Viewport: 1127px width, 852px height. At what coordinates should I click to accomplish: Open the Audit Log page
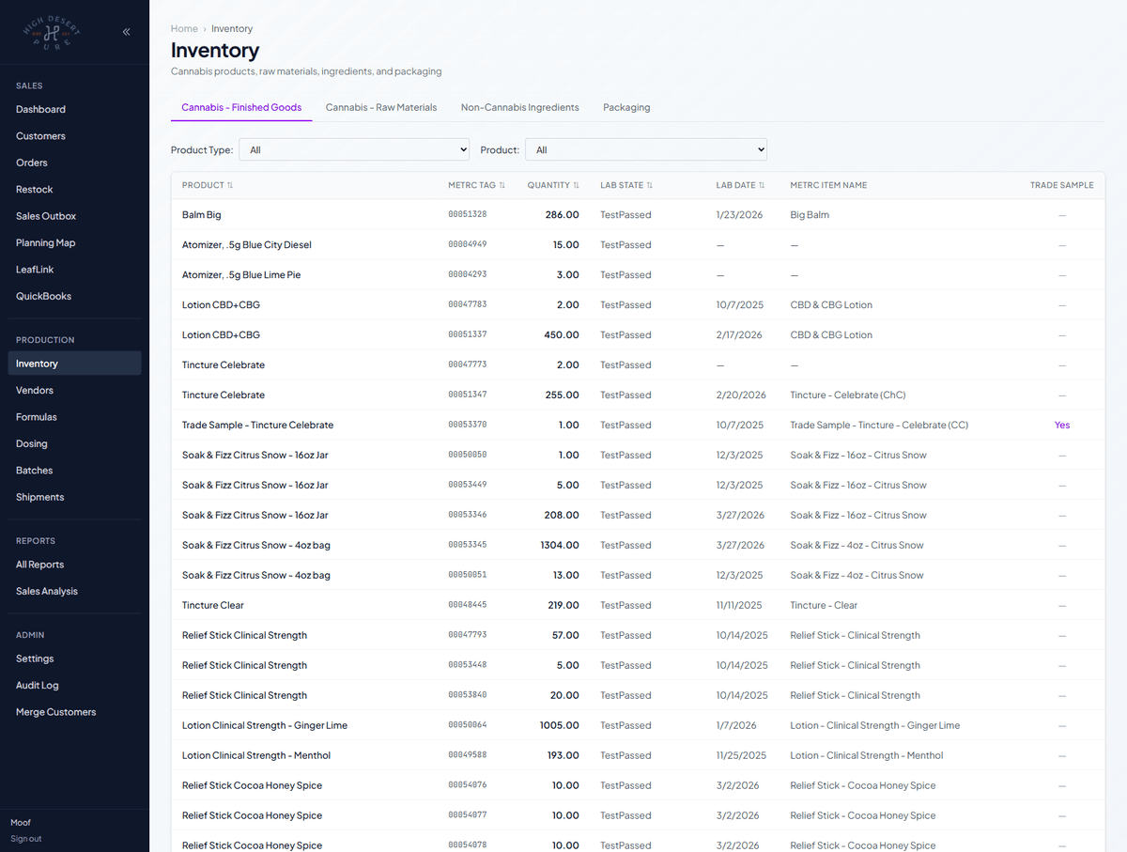39,685
